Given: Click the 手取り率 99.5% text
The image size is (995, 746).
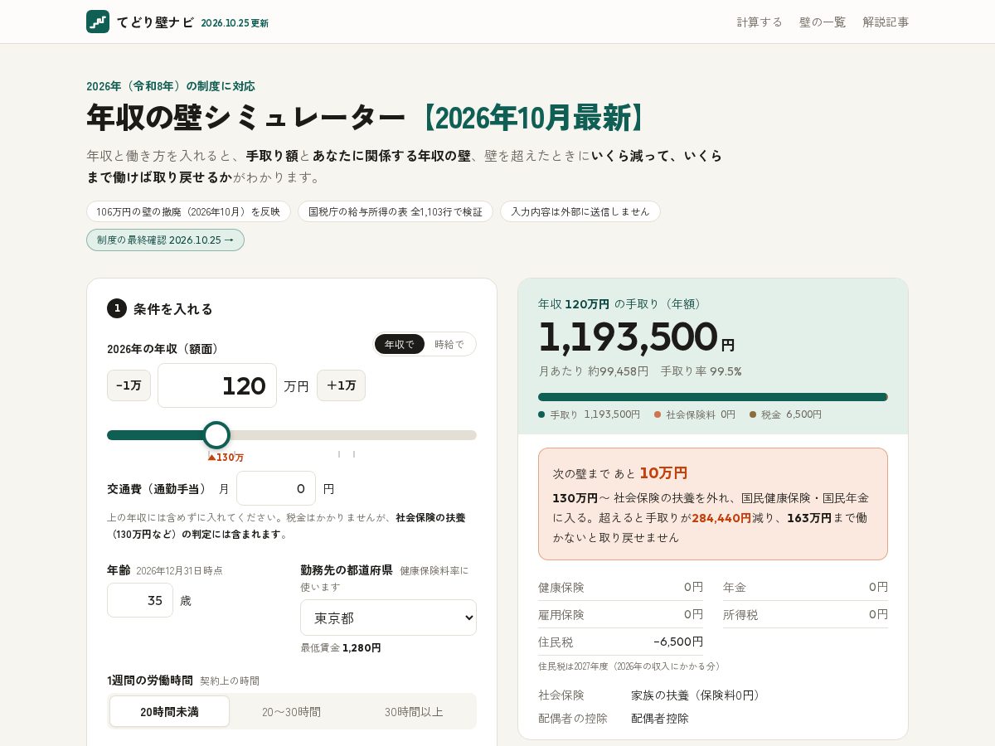Looking at the screenshot, I should (701, 371).
